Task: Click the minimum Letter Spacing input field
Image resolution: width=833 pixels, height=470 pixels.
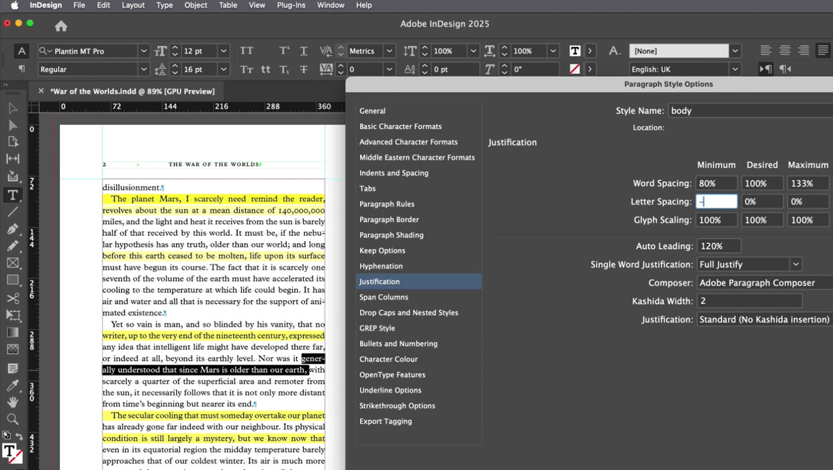Action: pos(716,201)
